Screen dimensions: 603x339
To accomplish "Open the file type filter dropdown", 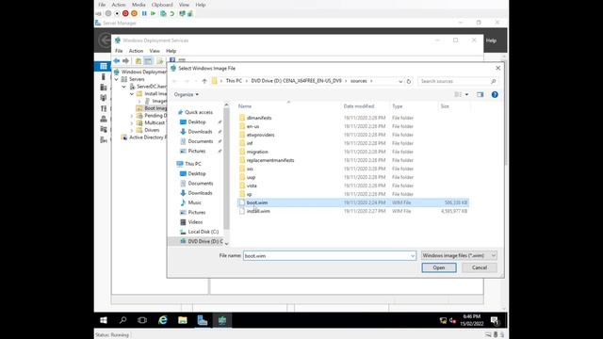I will 459,255.
